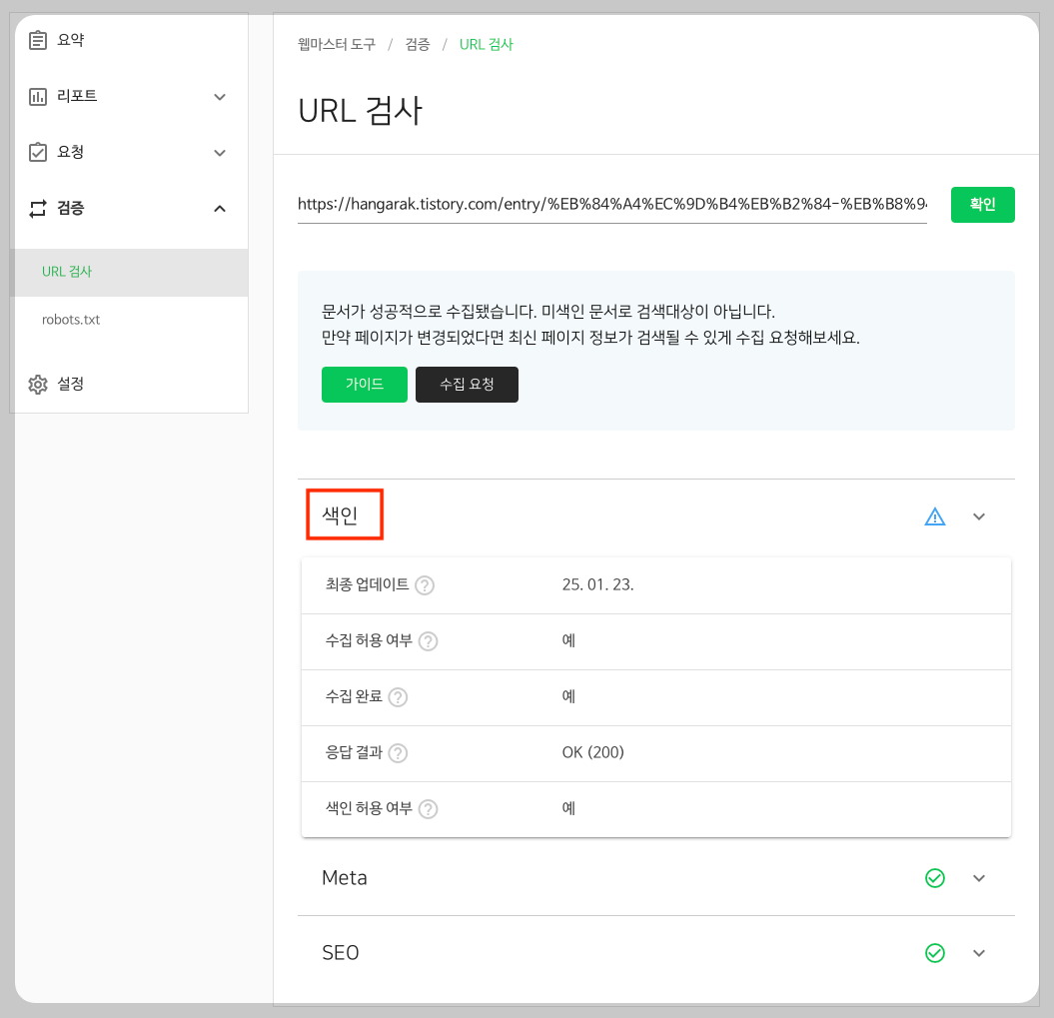
Task: Click the green check beside SEO
Action: pyautogui.click(x=935, y=952)
